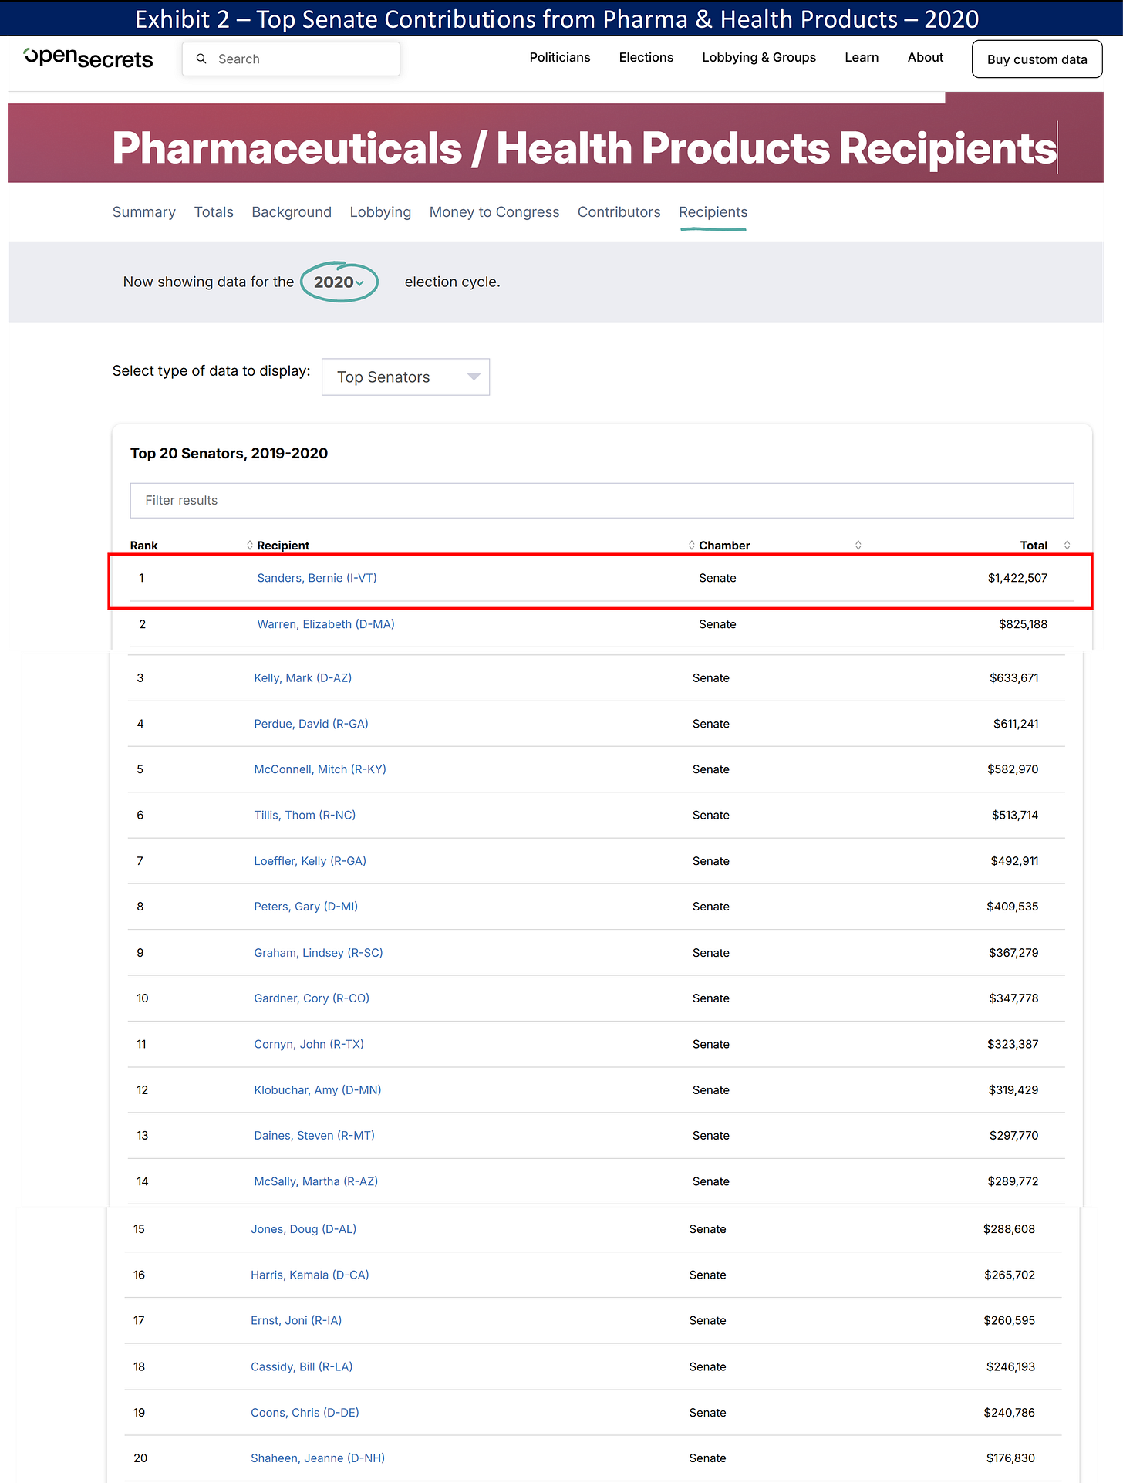This screenshot has width=1123, height=1483.
Task: Open the About menu
Action: coord(926,58)
